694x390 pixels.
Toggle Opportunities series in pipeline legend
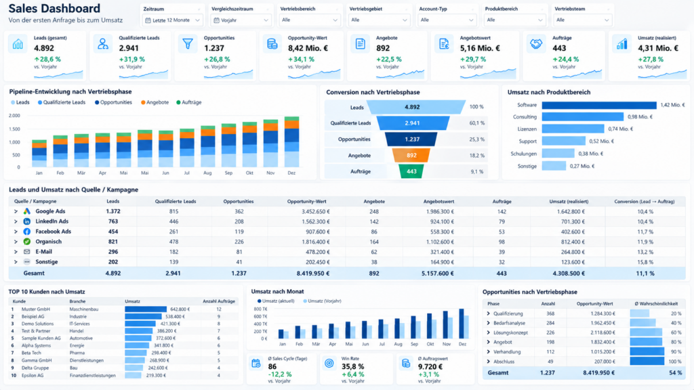(x=113, y=103)
